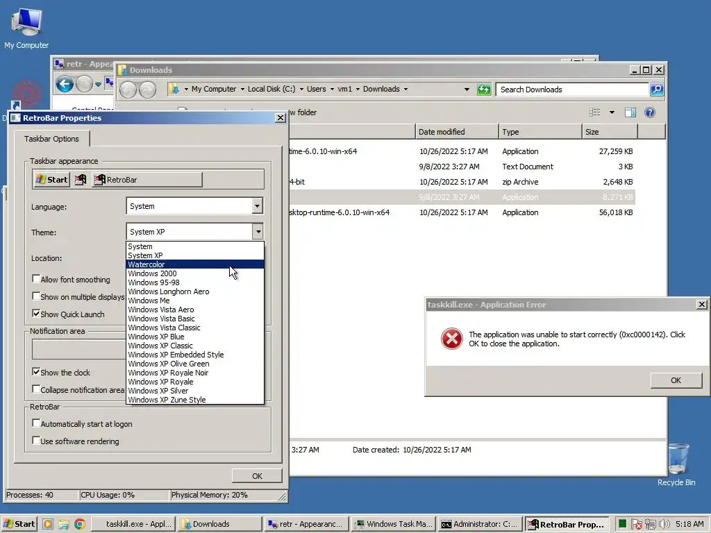Expand Local Disk (C:) breadcrumb arrow

click(x=301, y=90)
